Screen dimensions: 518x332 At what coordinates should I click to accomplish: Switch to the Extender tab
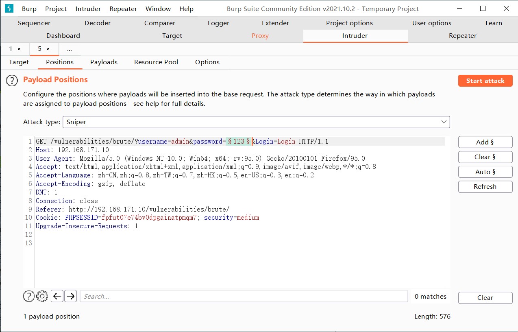pos(276,23)
